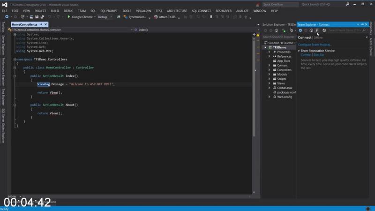This screenshot has width=375, height=211.
Task: Open the DEBUG menu
Action: 68,11
